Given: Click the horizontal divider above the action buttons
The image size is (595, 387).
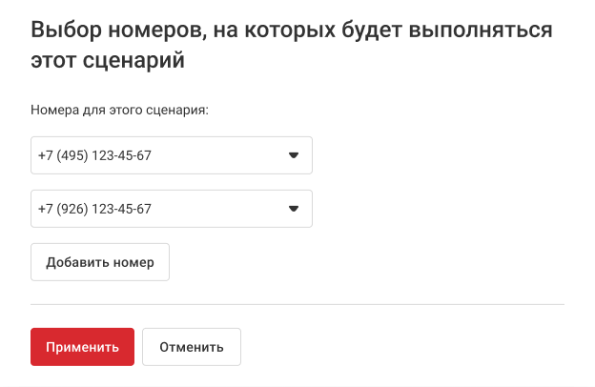Looking at the screenshot, I should 297,305.
